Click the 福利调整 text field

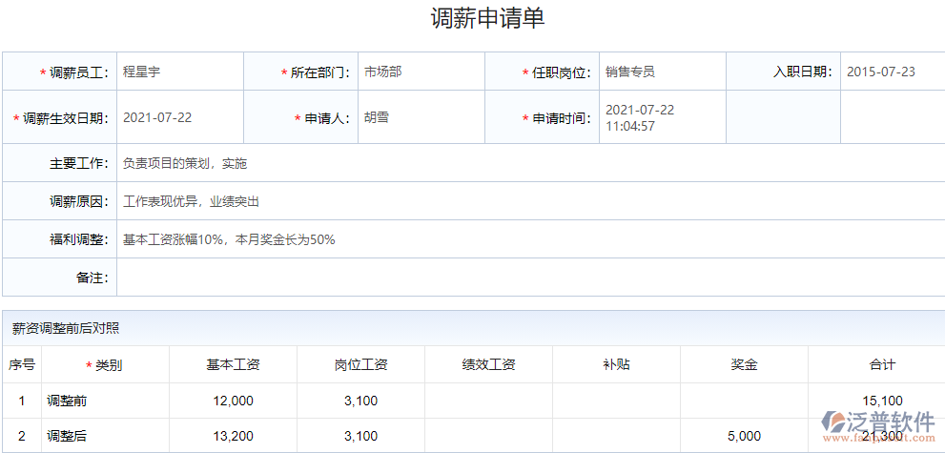click(x=529, y=239)
